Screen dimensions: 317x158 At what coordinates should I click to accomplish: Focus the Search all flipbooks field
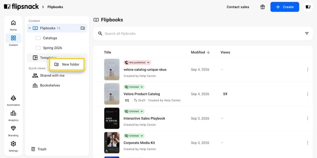[203, 33]
